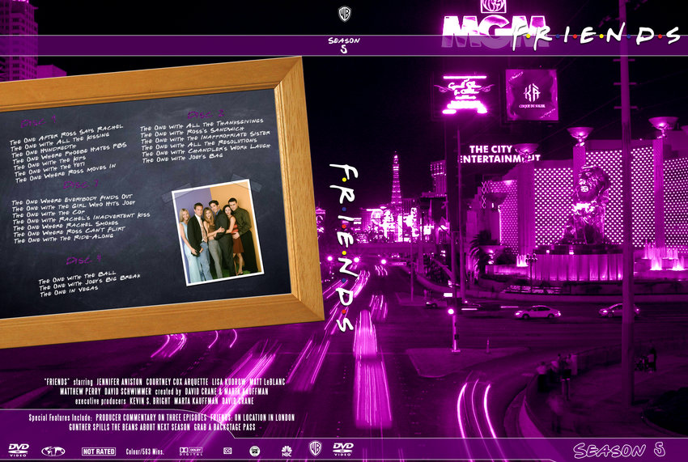This screenshot has width=688, height=462.
Task: Click the NBC peacock logo
Action: 287,451
